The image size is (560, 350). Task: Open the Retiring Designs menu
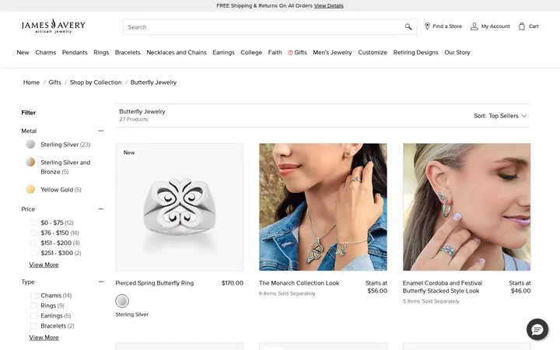[x=415, y=52]
